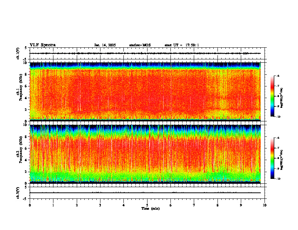Click the "ch.1(V)" waveform axis label

tap(18, 53)
